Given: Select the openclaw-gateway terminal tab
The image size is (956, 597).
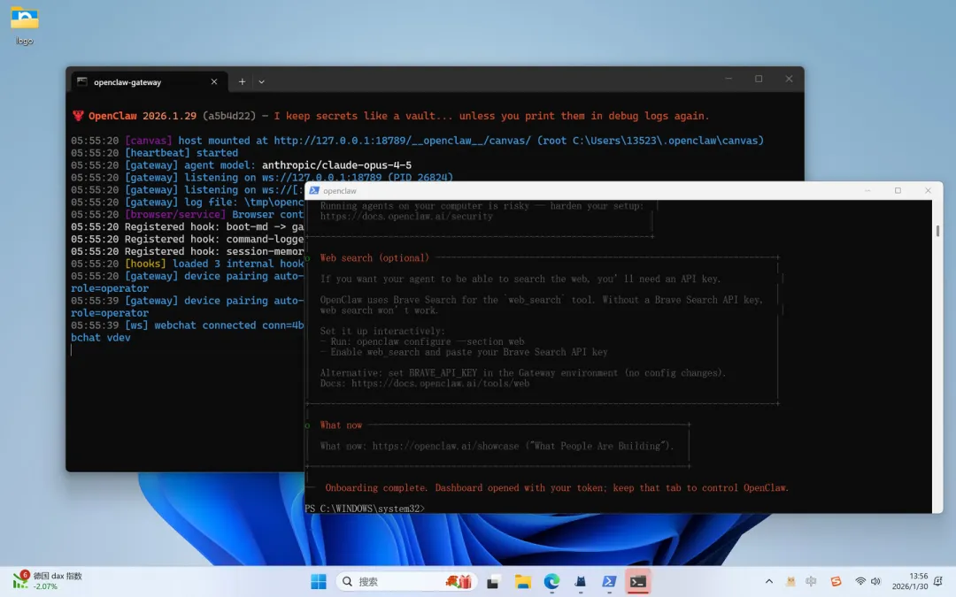Looking at the screenshot, I should click(147, 81).
